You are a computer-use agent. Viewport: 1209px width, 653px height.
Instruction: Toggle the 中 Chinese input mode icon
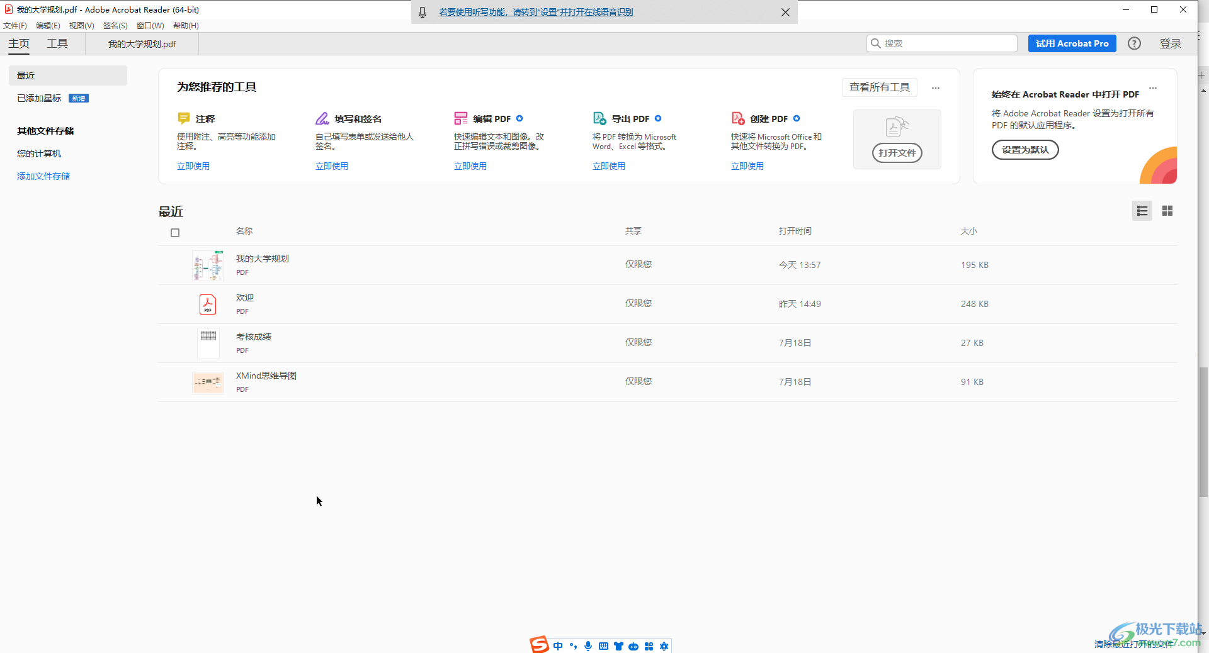point(558,646)
